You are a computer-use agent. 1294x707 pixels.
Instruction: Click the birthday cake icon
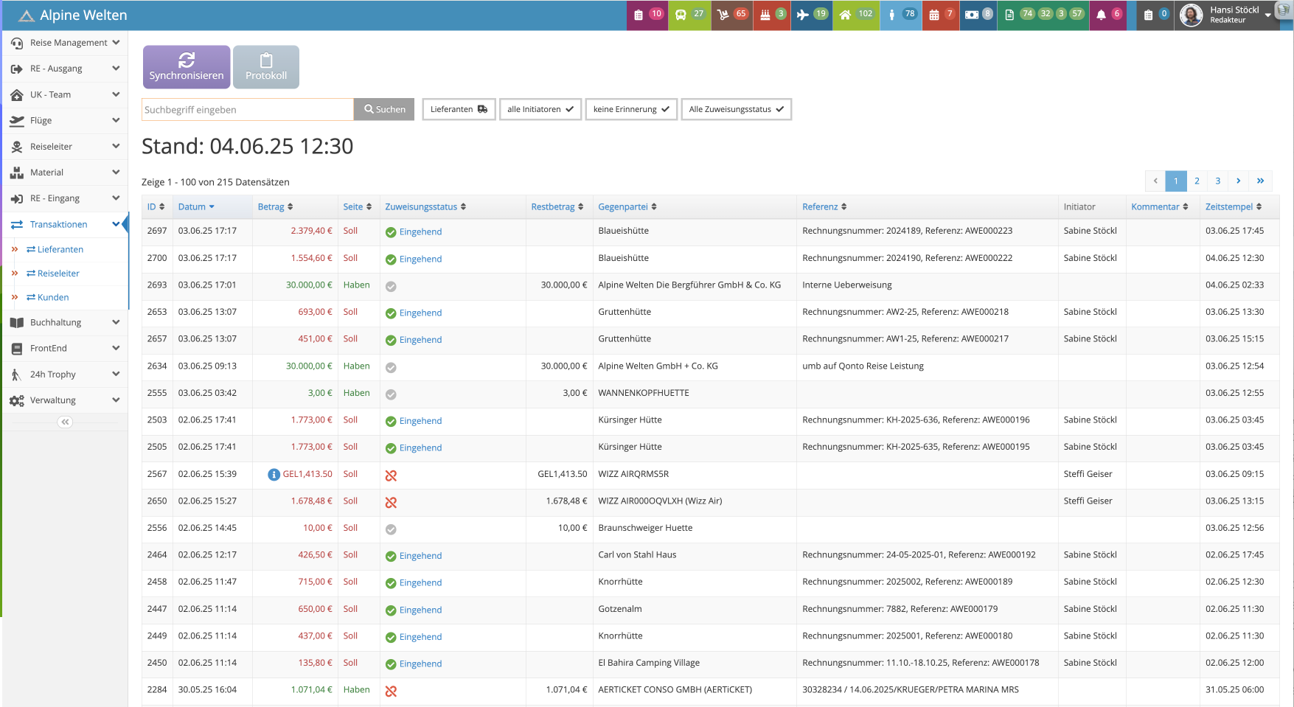pyautogui.click(x=765, y=15)
